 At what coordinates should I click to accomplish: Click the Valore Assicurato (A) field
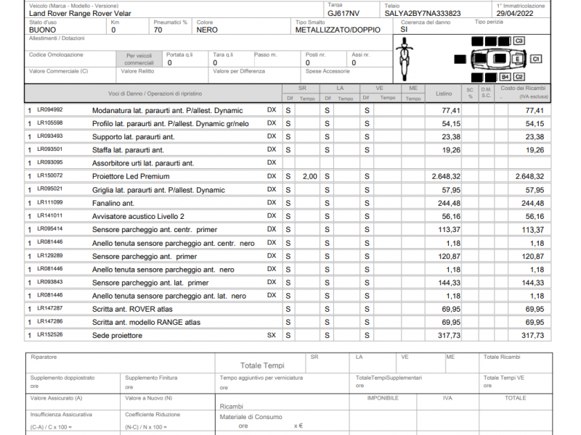click(73, 402)
